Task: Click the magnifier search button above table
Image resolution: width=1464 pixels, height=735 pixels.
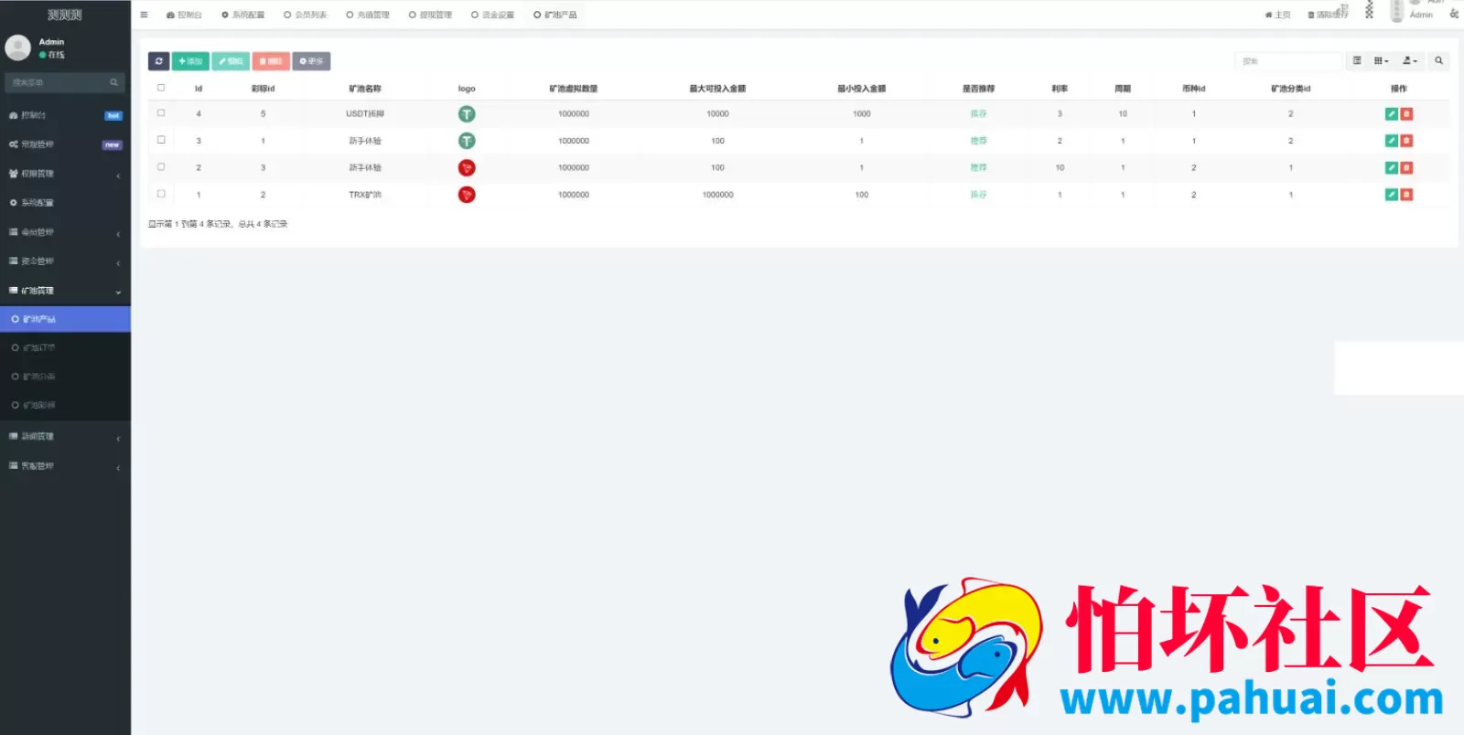Action: click(x=1438, y=61)
